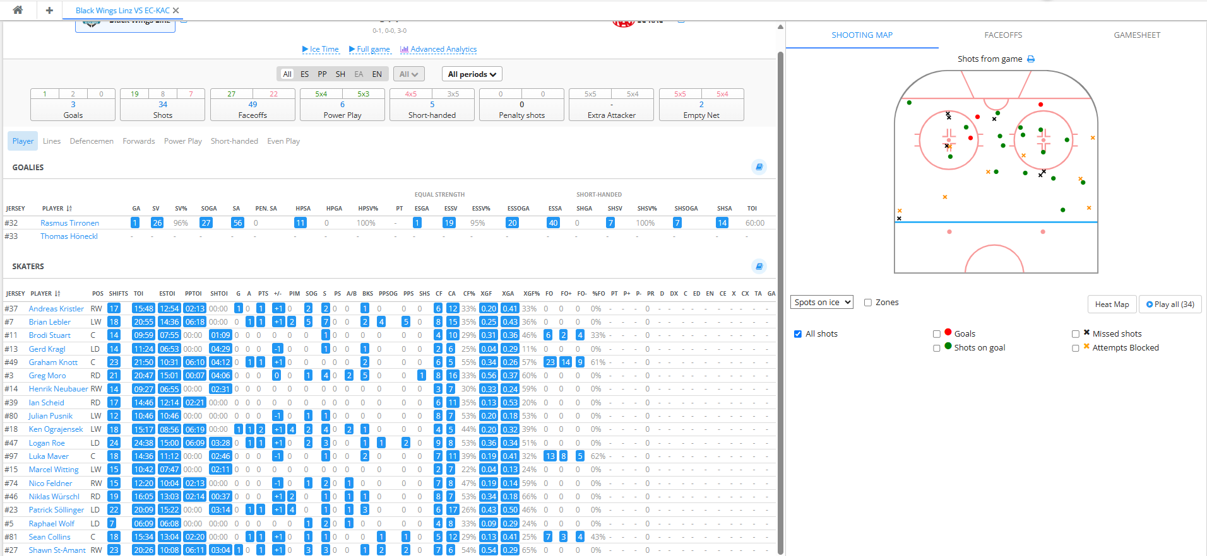The width and height of the screenshot is (1207, 556).
Task: Expand the Spots on ice dropdown
Action: (x=821, y=303)
